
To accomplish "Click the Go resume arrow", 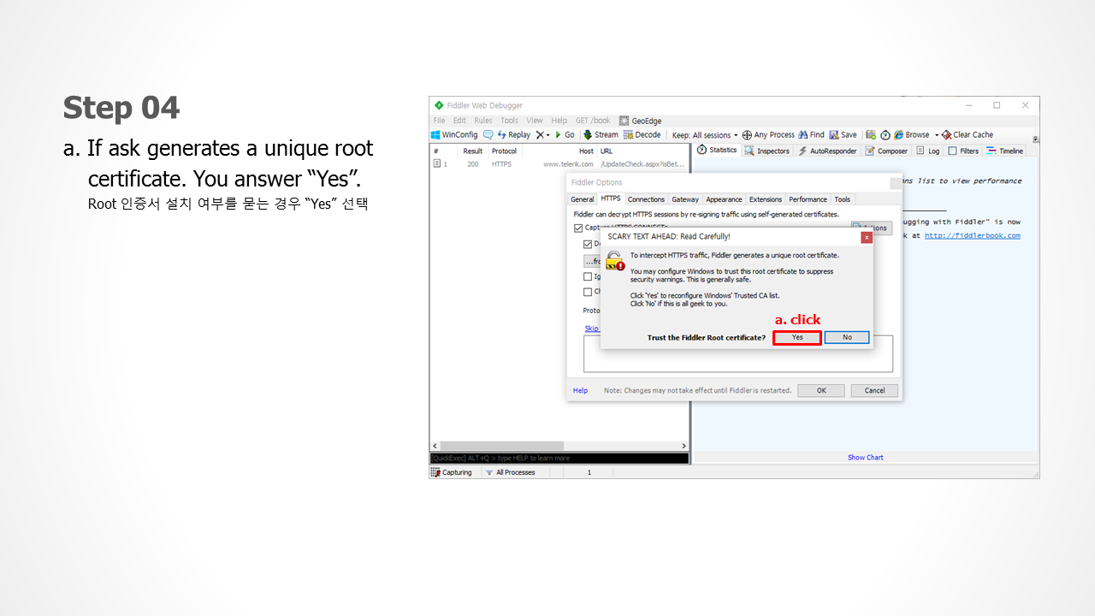I will click(x=559, y=135).
